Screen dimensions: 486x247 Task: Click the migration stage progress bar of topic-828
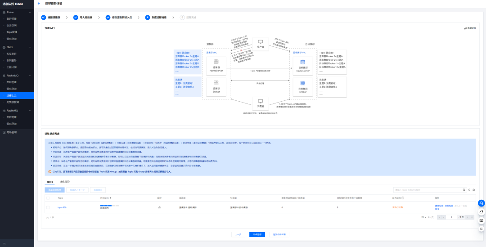pos(110,206)
